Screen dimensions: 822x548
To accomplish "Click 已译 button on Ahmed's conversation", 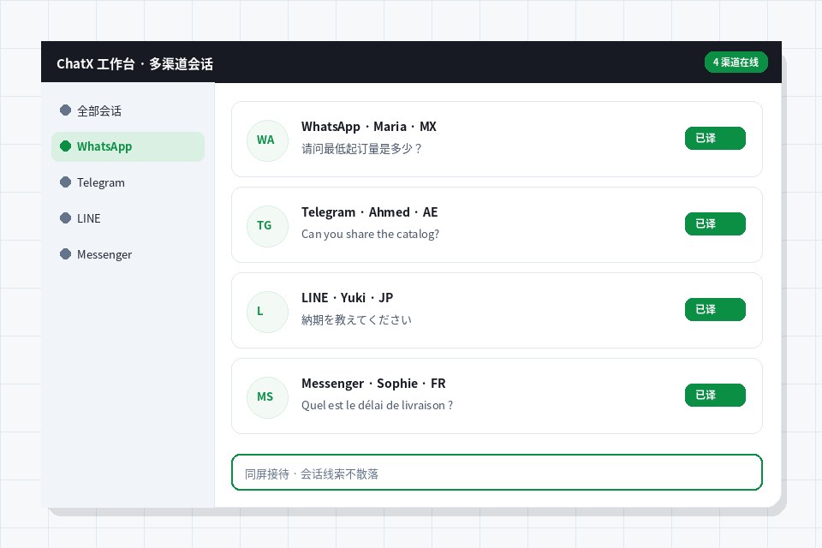I will [x=715, y=224].
